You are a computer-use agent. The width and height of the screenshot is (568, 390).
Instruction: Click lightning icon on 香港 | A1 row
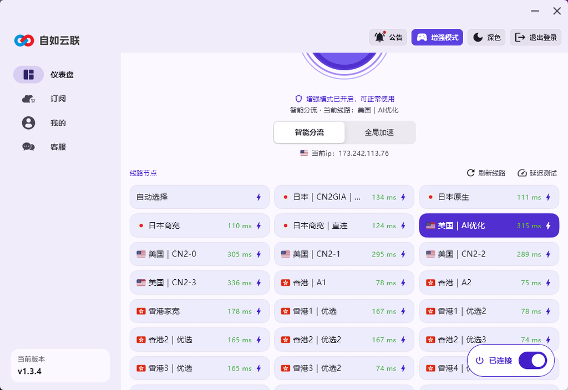403,283
